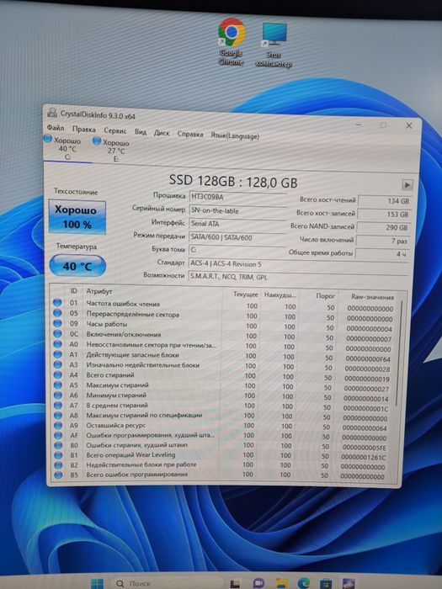The height and width of the screenshot is (589, 442).
Task: Click status orb of attribute A4 row
Action: coord(57,374)
